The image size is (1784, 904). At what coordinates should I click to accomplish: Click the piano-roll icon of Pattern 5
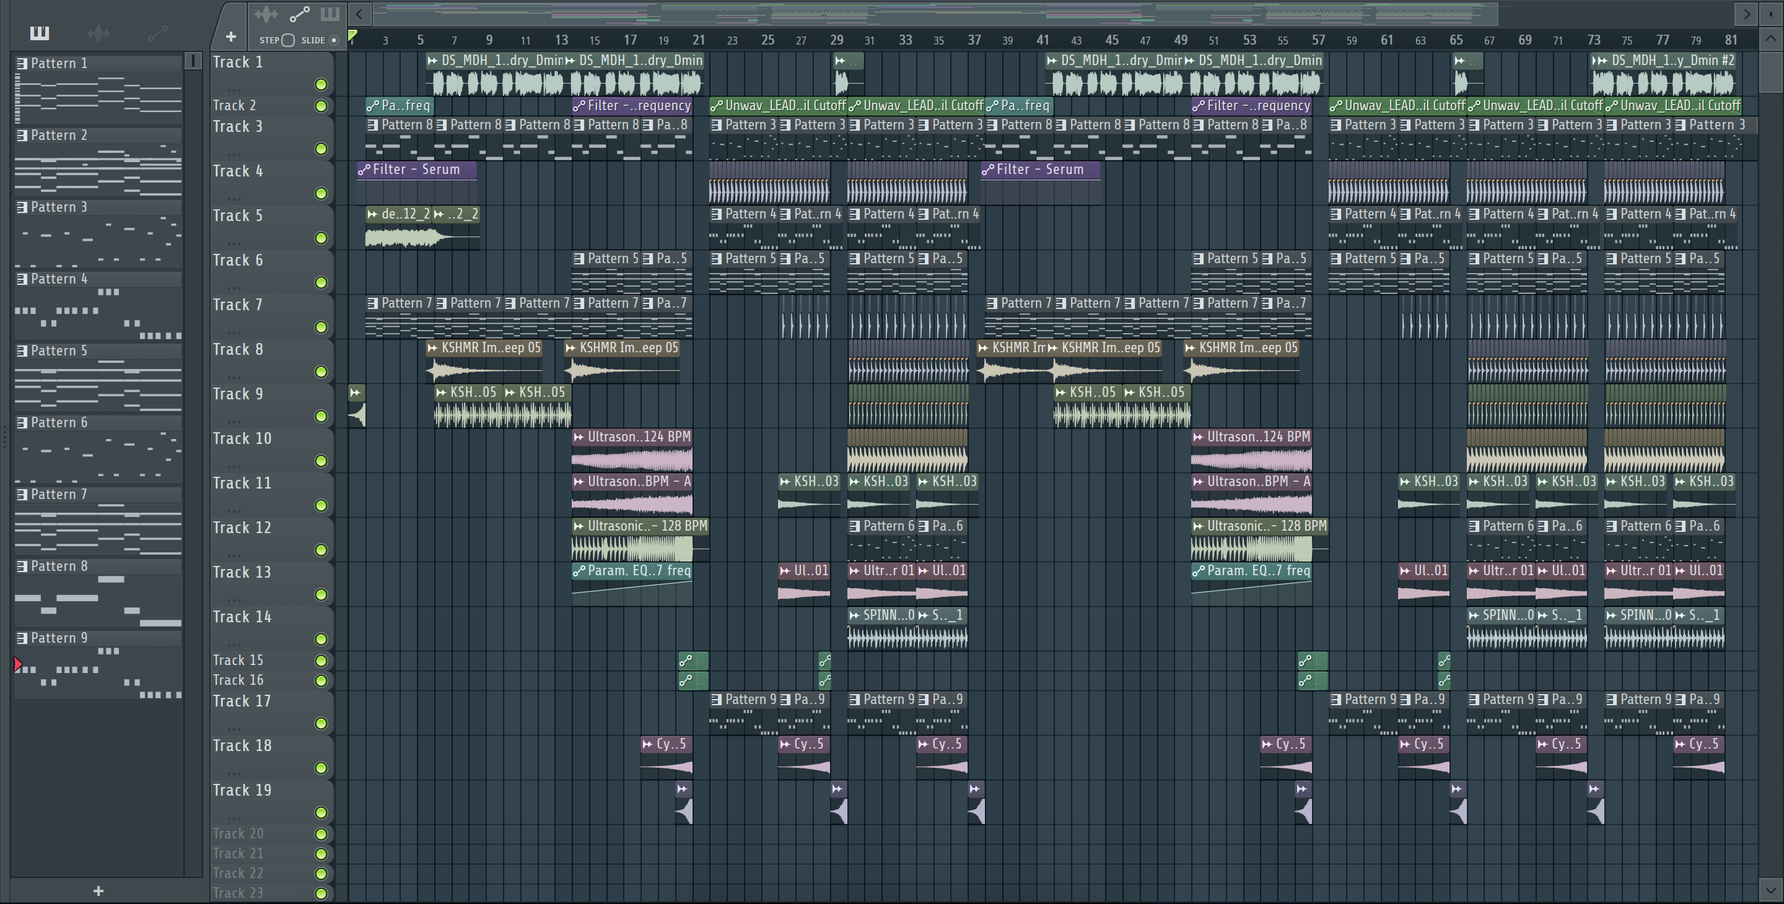click(x=22, y=351)
